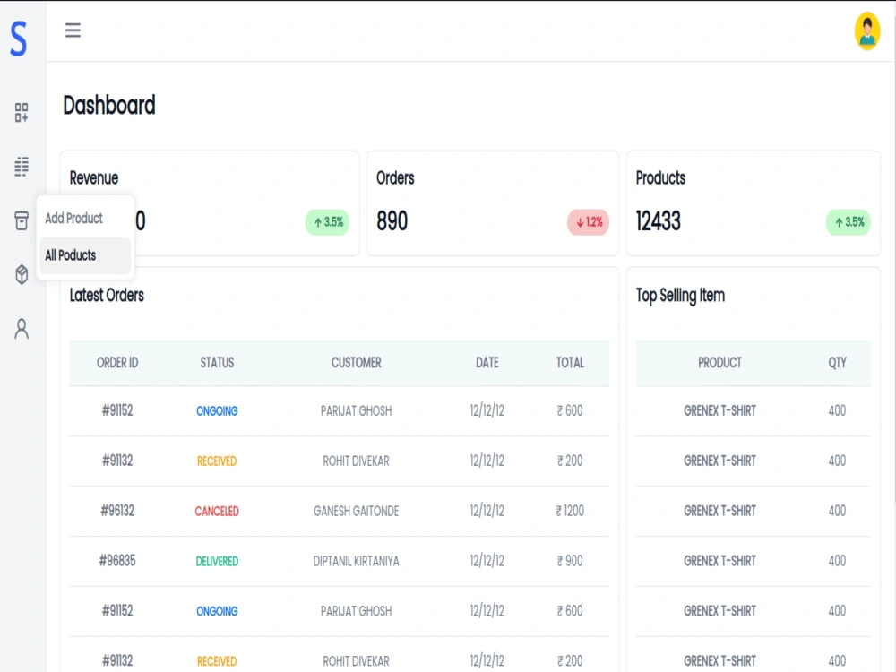Select Add Product from the flyout menu
Viewport: 896px width, 672px height.
coord(73,218)
